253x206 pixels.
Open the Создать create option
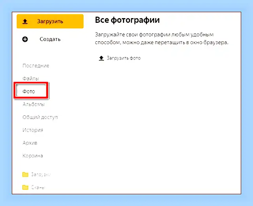point(50,39)
